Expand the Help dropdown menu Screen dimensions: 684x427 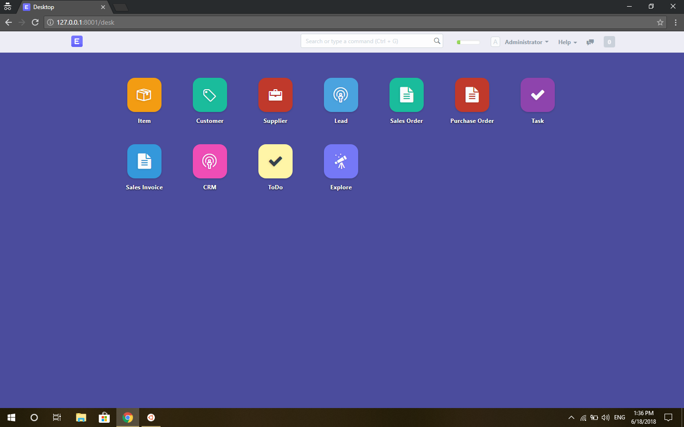pos(568,42)
